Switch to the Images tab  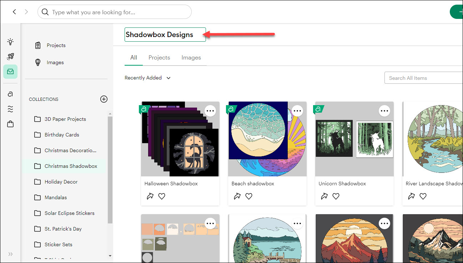pos(191,57)
